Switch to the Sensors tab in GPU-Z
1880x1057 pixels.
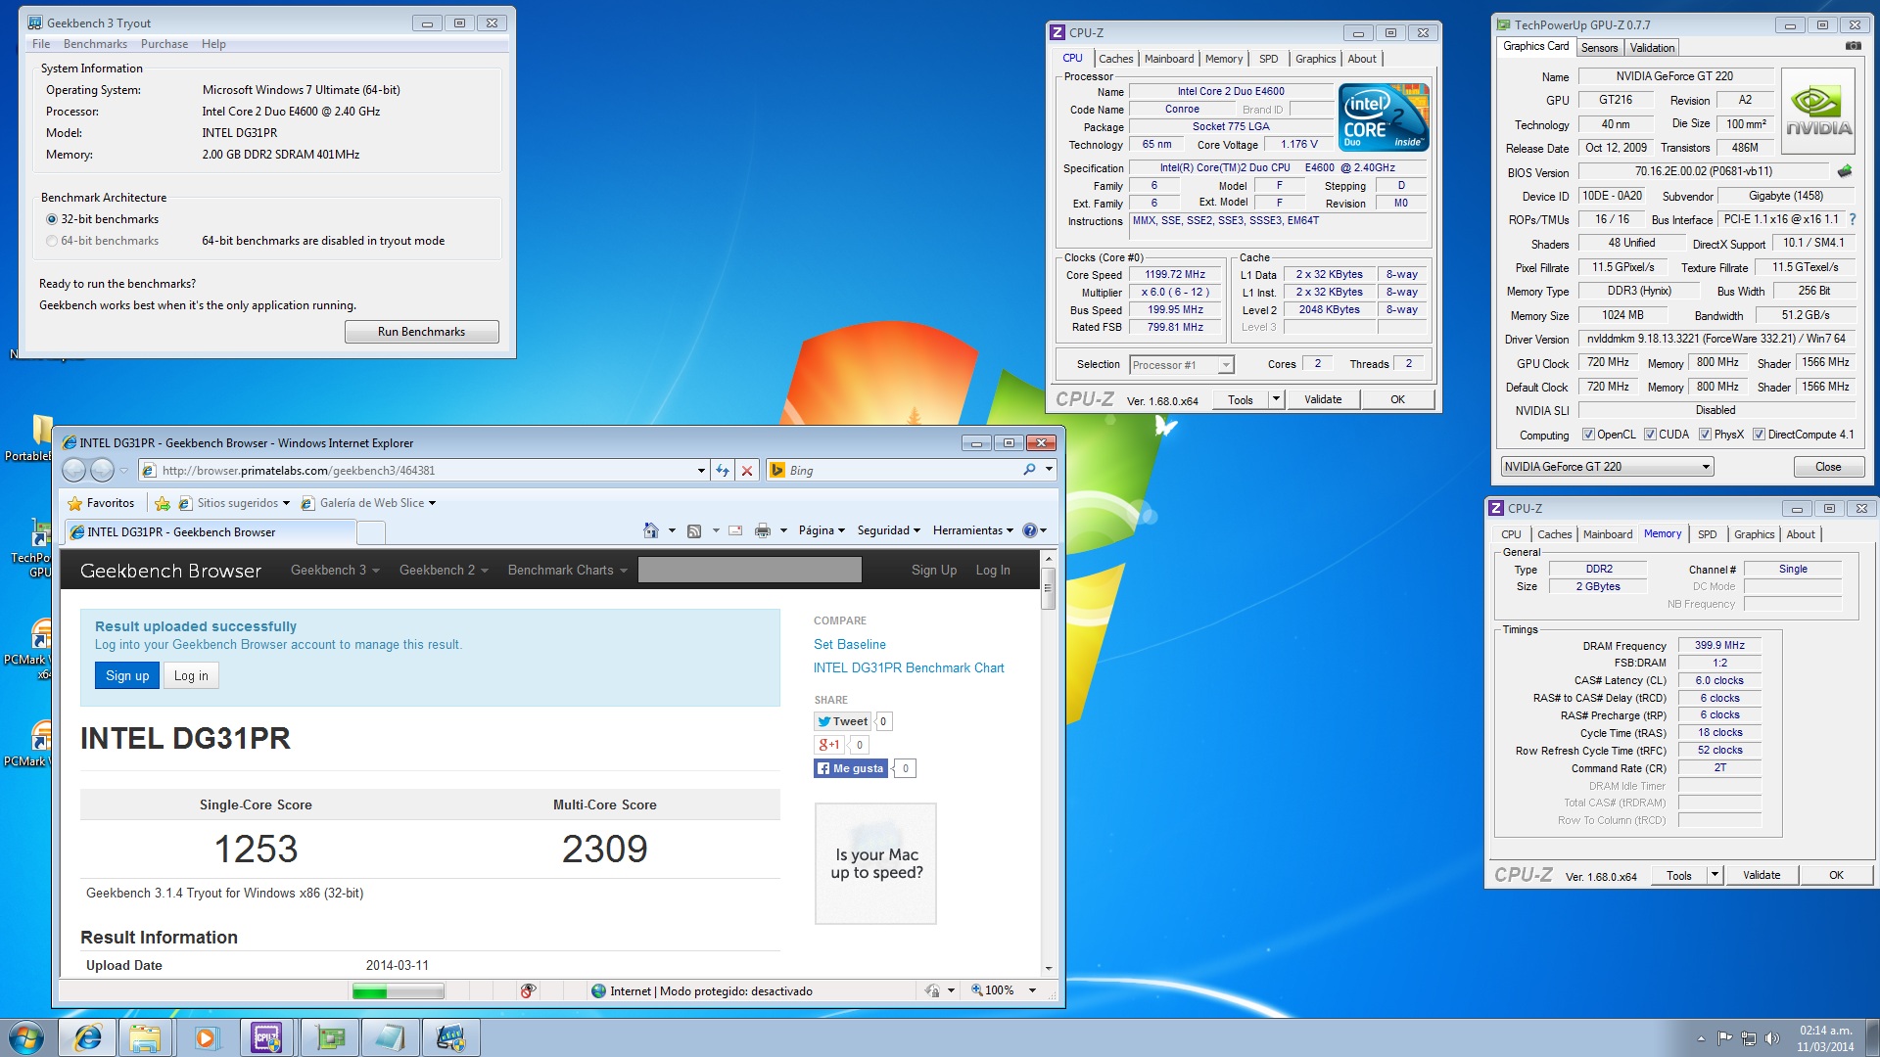1599,47
